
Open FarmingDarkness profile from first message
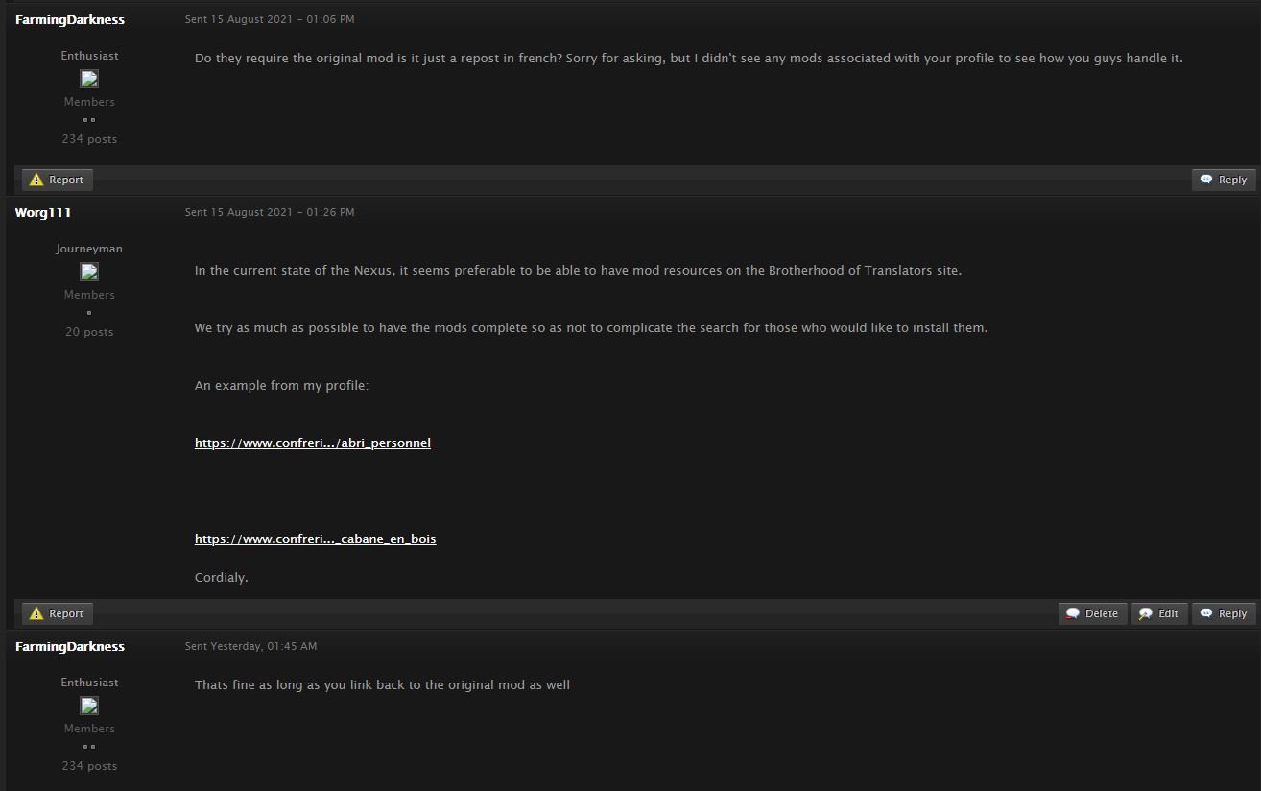tap(70, 19)
